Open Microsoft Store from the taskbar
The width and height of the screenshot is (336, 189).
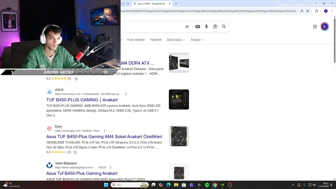pos(184,185)
